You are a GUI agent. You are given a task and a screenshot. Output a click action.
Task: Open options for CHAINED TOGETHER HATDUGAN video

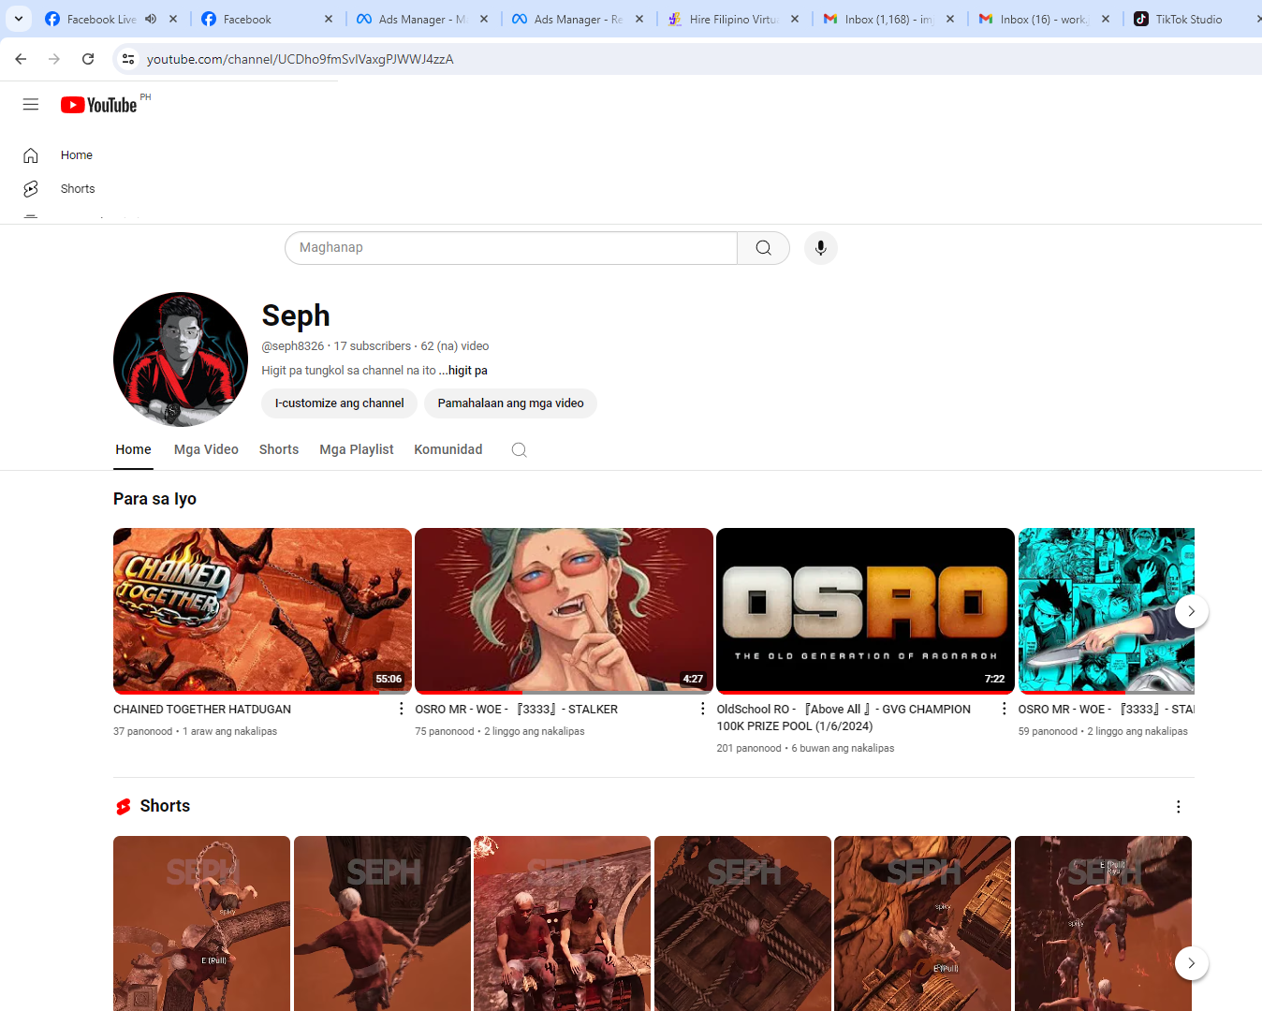click(x=402, y=709)
